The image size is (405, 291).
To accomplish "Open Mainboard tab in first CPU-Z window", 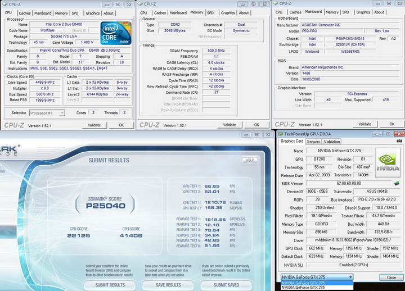I will click(43, 13).
